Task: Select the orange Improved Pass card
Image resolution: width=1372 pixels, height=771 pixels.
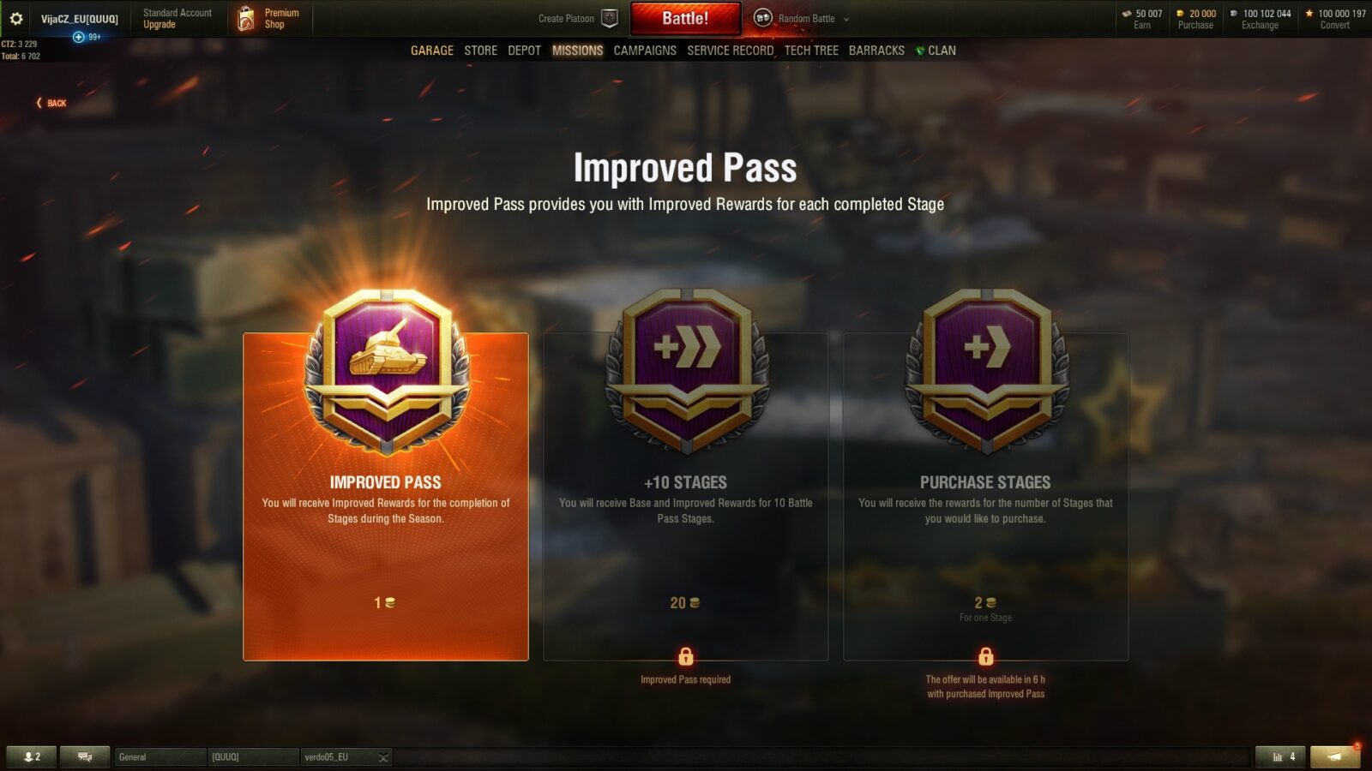Action: click(x=386, y=497)
